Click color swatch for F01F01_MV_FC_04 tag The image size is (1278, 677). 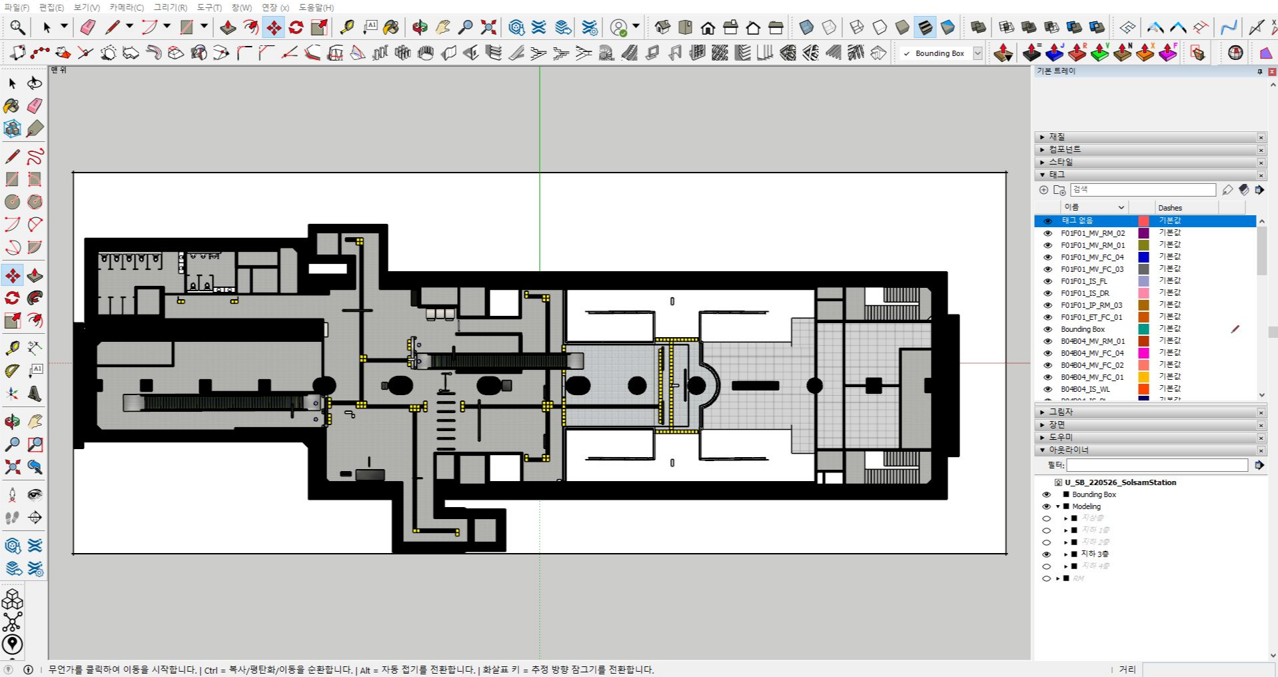1143,257
